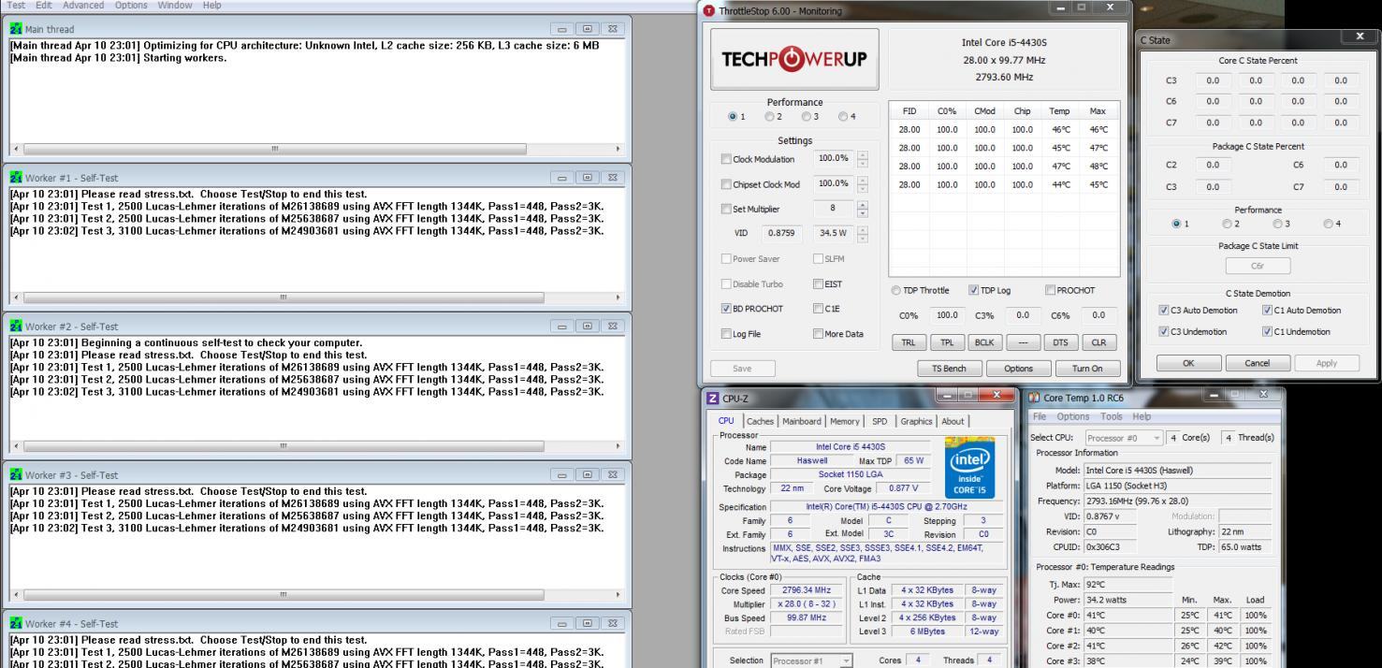Choose Performance profile 4 in C State window

pos(1330,224)
